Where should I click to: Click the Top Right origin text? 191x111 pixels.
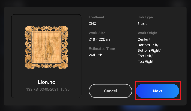pos(145,61)
